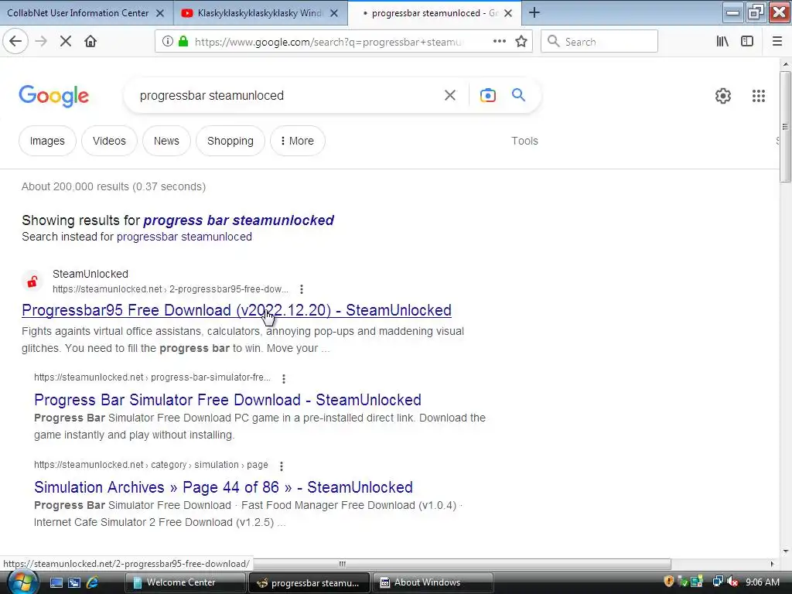This screenshot has height=594, width=792.
Task: Click the vertical page scrollbar thumb
Action: click(x=785, y=126)
